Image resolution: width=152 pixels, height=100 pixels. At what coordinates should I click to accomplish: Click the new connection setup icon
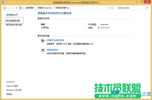(43, 41)
